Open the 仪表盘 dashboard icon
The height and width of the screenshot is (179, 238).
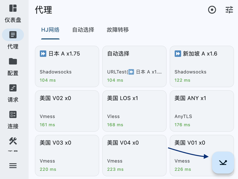(13, 8)
